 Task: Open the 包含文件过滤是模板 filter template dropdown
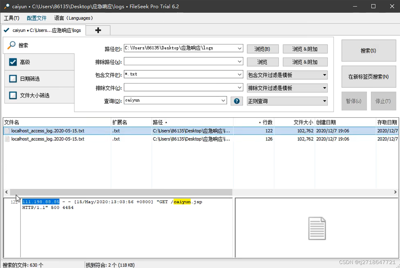(287, 75)
